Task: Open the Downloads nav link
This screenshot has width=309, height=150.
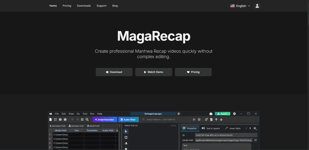Action: coord(84,6)
